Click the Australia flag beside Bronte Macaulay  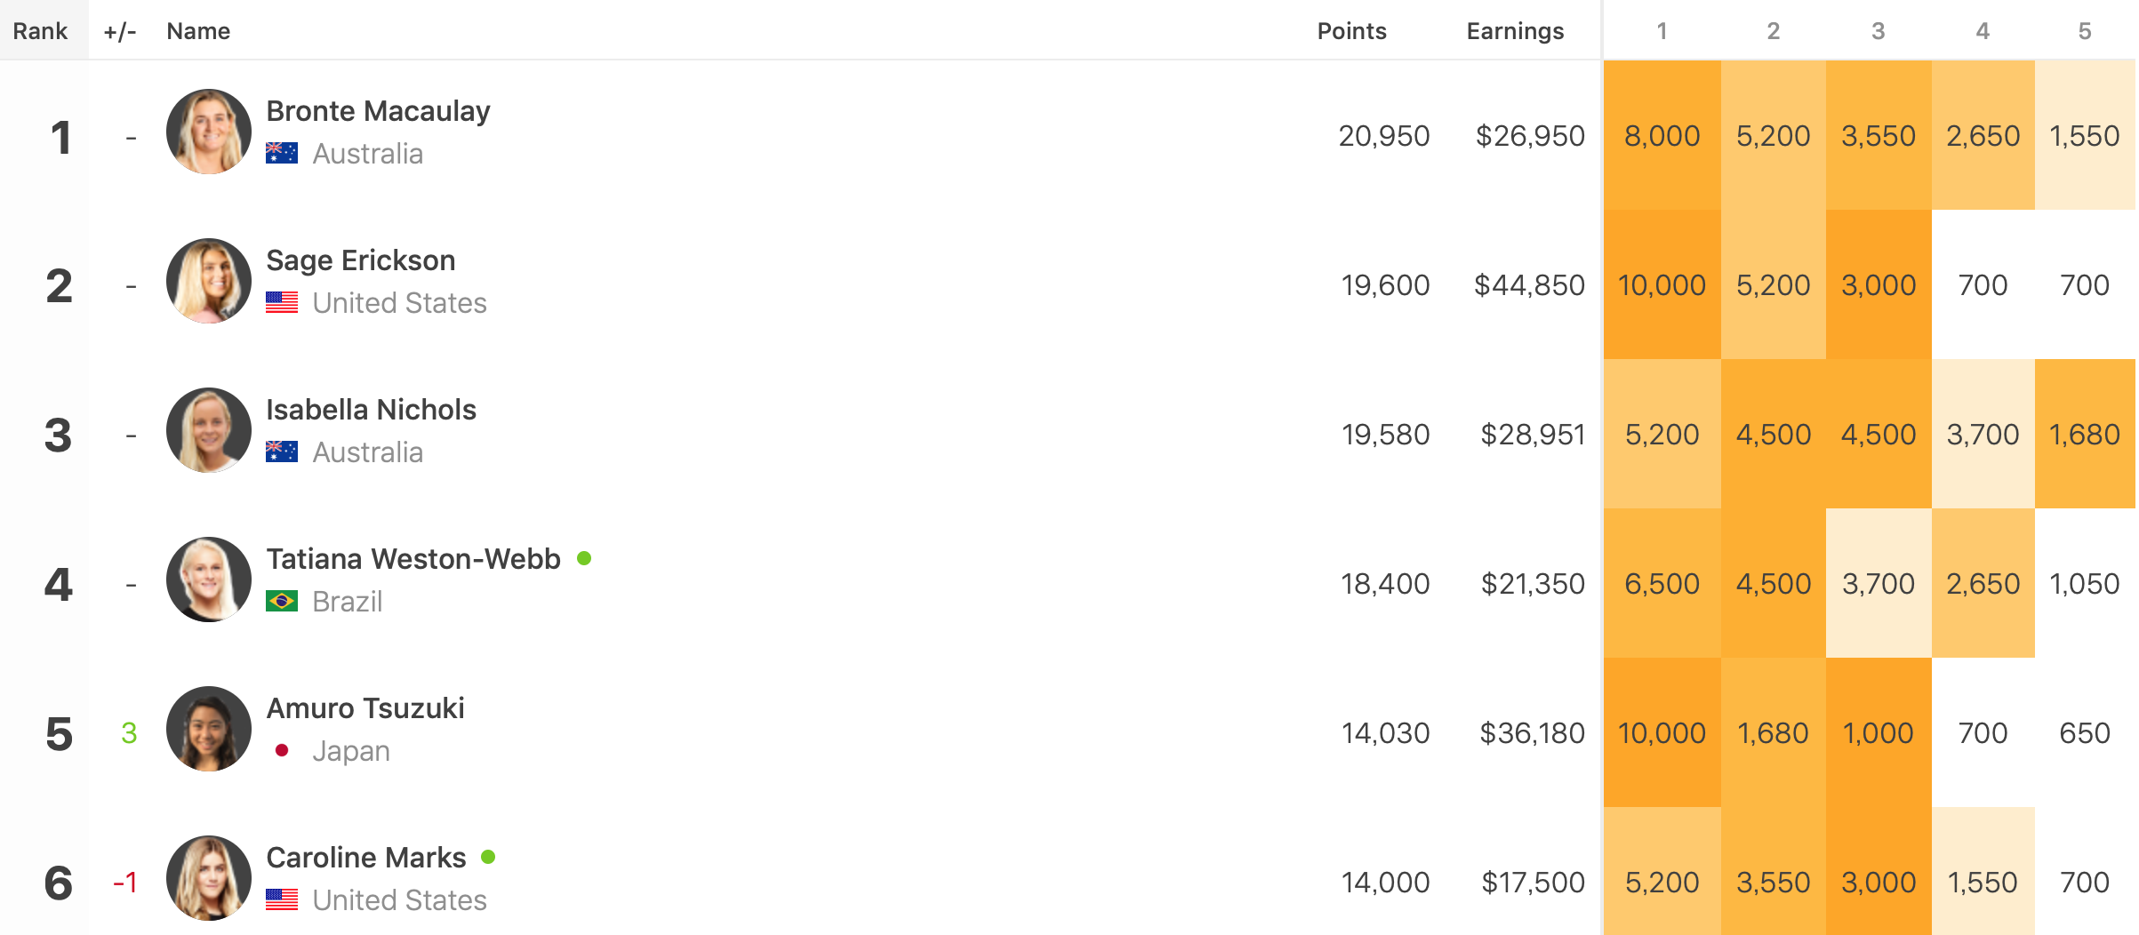[x=282, y=154]
